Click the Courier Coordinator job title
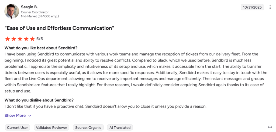This screenshot has height=132, width=276. (x=35, y=12)
